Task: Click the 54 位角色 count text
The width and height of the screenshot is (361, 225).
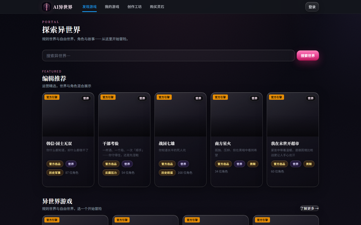Action: click(128, 173)
